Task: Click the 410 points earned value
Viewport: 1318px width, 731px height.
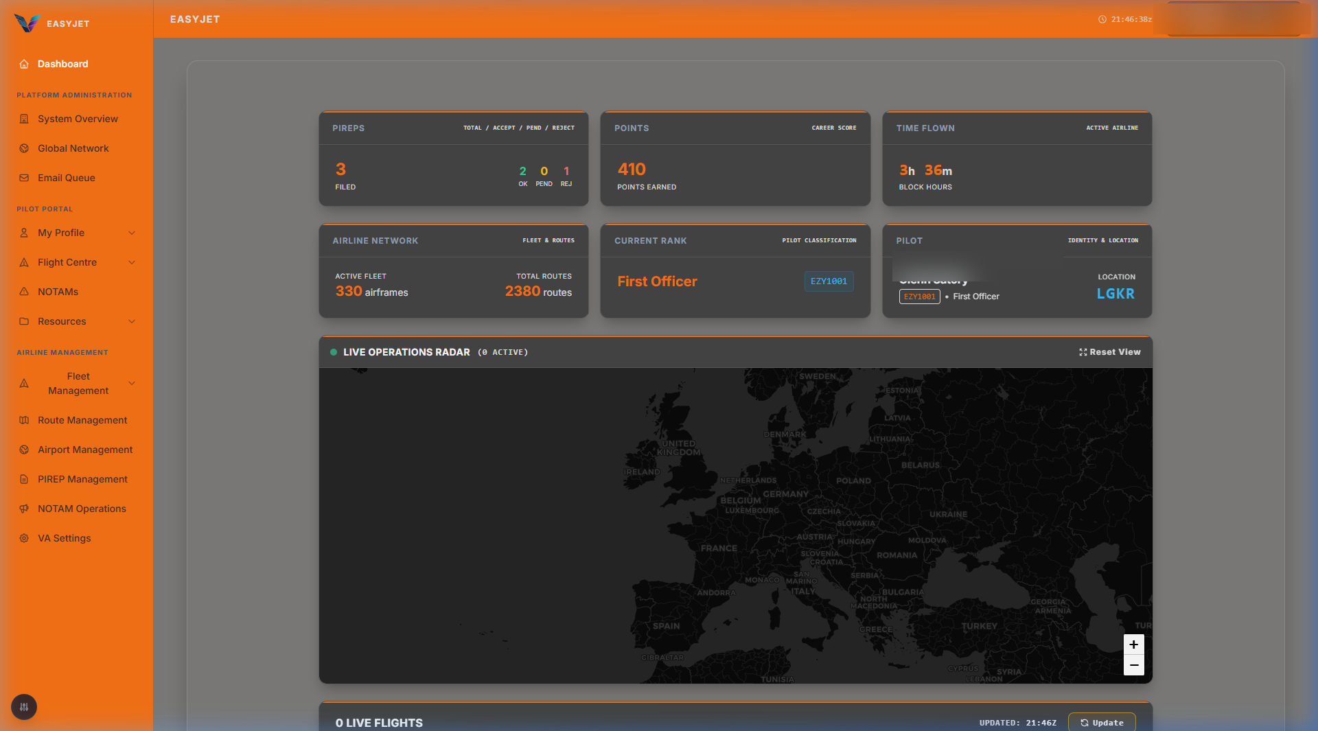Action: click(632, 170)
